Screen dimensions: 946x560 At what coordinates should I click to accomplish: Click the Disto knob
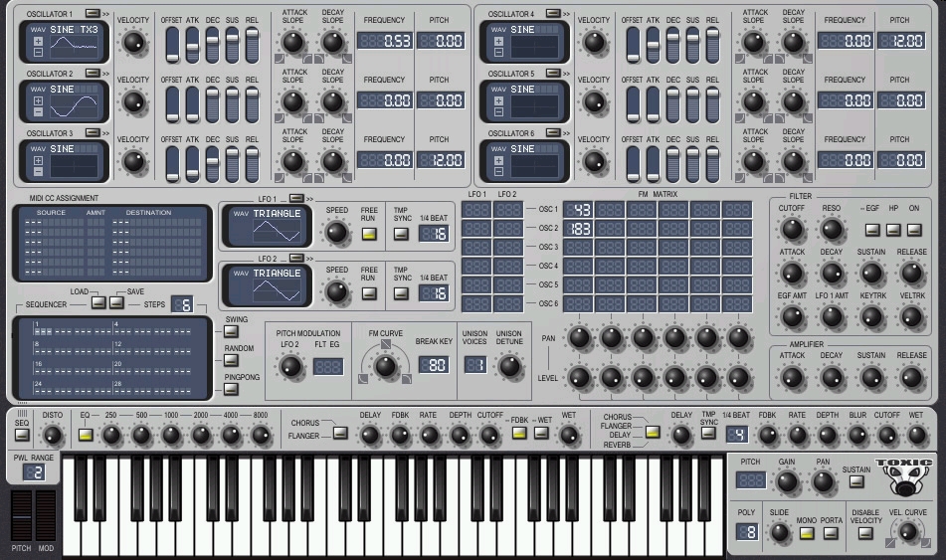pos(53,435)
